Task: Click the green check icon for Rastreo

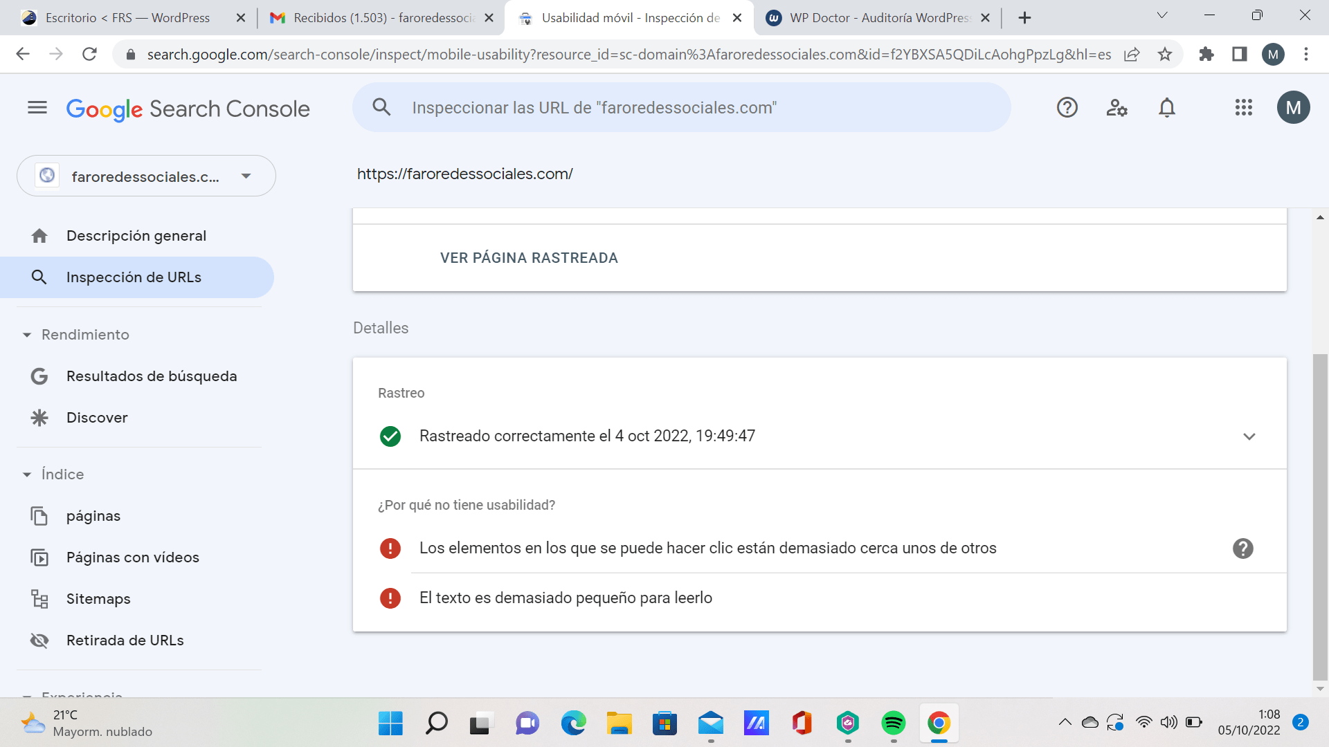Action: pyautogui.click(x=390, y=436)
